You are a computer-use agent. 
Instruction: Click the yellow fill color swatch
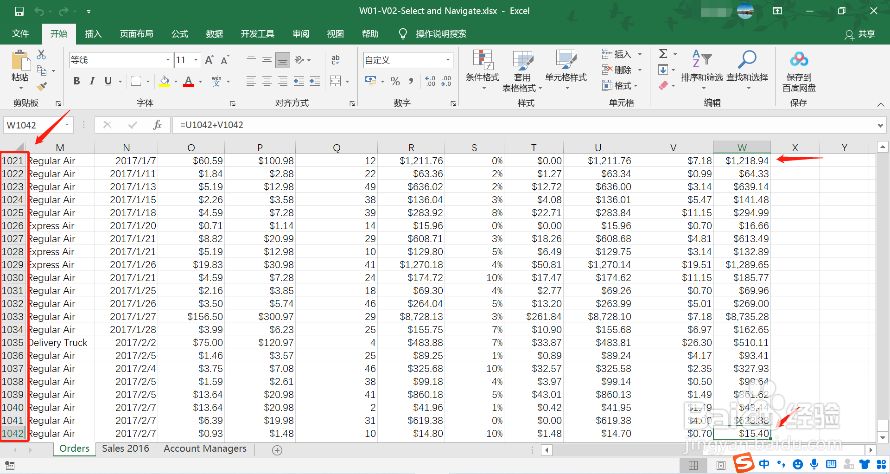[164, 82]
